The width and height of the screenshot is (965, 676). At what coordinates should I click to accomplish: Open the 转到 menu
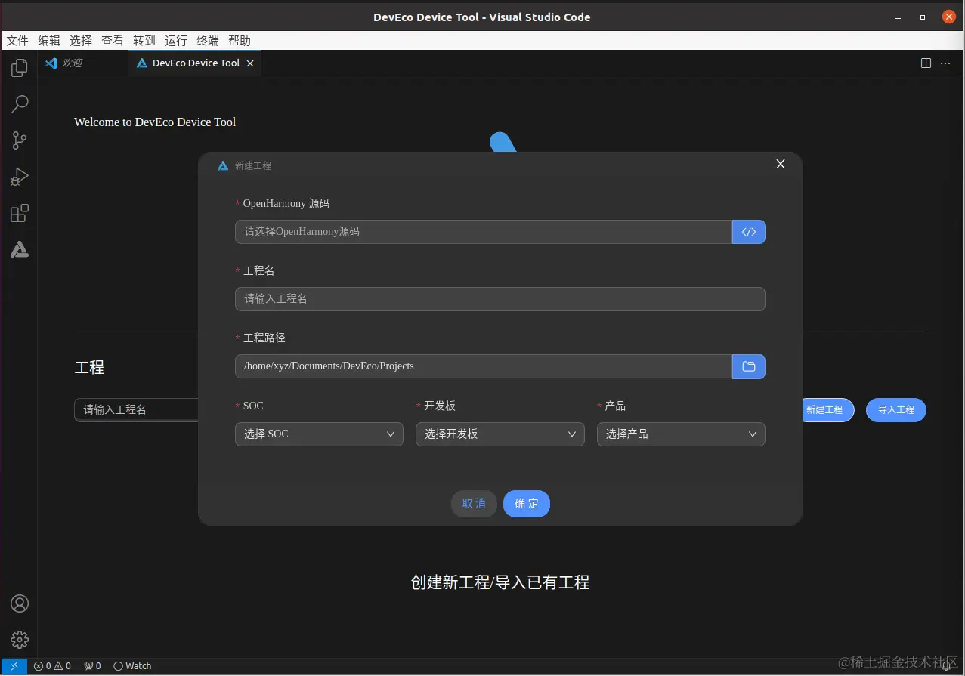tap(144, 41)
